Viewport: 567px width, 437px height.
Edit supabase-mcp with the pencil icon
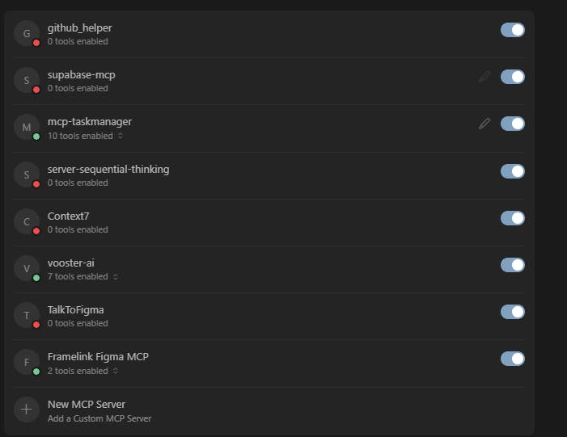(x=484, y=77)
